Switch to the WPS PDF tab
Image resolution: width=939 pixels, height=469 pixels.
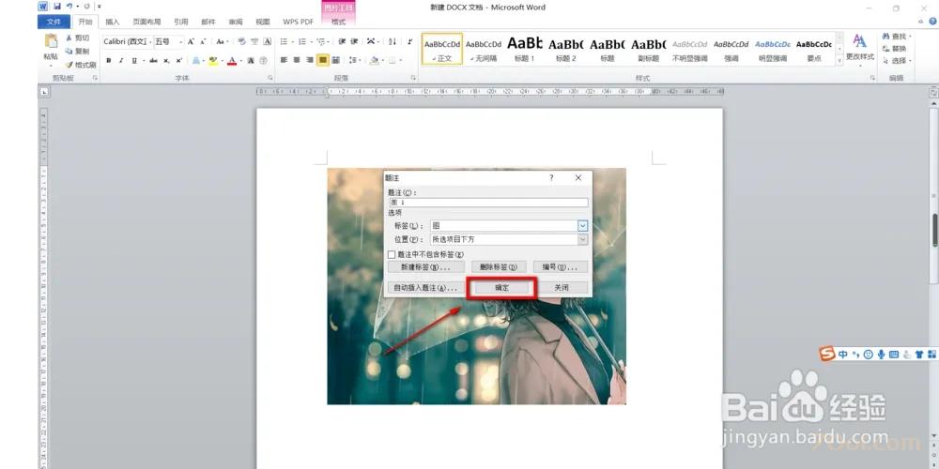299,22
